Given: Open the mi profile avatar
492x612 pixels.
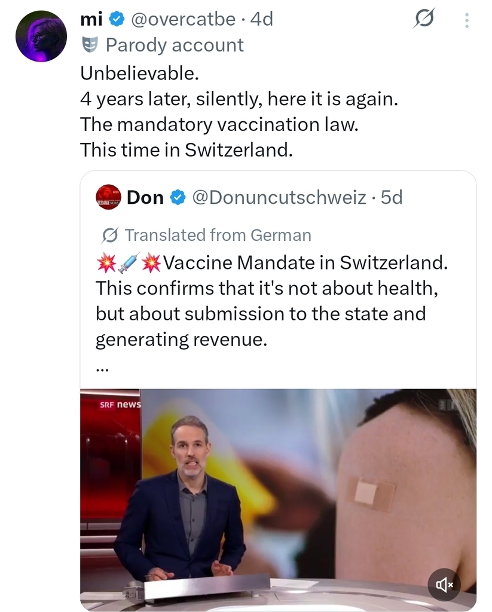Looking at the screenshot, I should [41, 36].
